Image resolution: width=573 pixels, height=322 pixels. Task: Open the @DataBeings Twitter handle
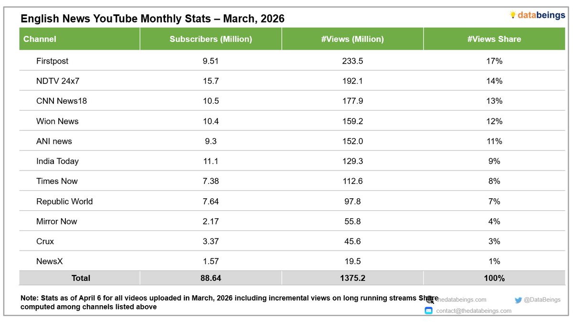click(x=542, y=300)
